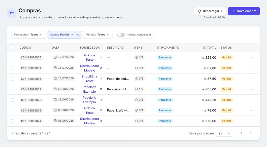Check the row COM-00000025 checkbox
Viewport: 267px width, 147px height.
pyautogui.click(x=13, y=111)
